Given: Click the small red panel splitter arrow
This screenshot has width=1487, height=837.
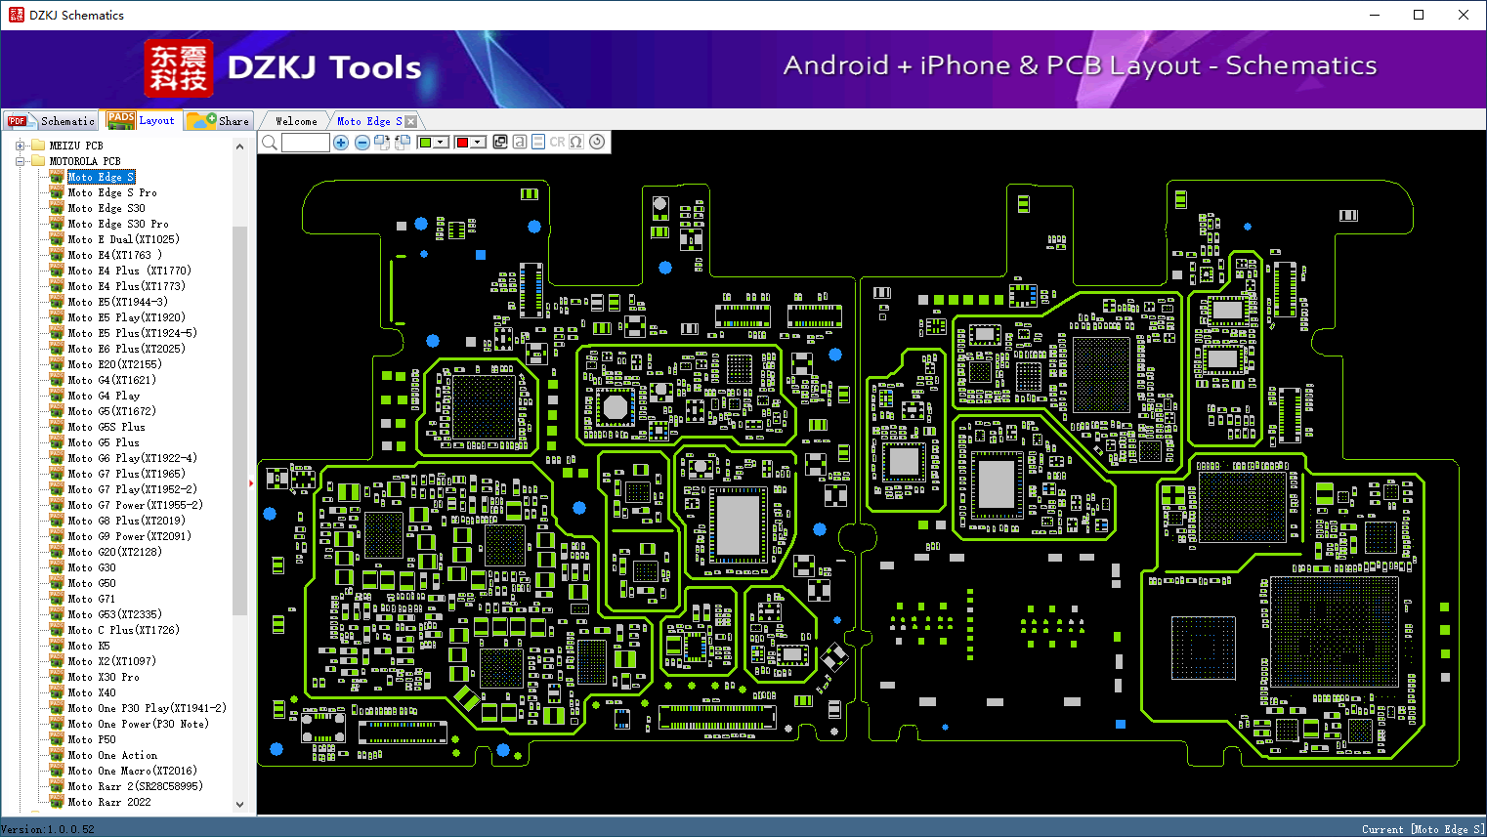Looking at the screenshot, I should (251, 482).
